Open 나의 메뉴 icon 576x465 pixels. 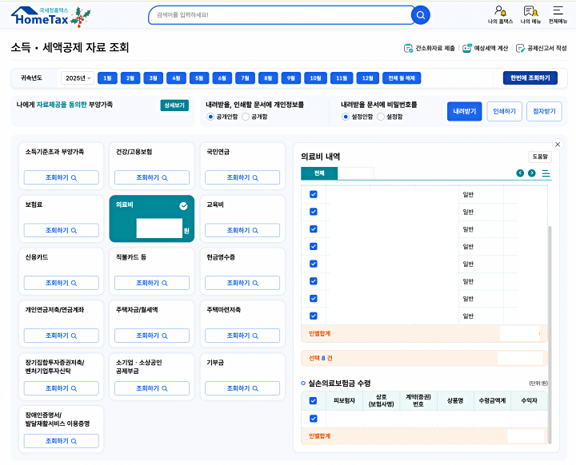[530, 15]
